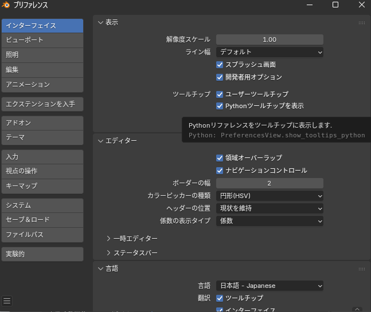Open the 言語 language dropdown
Image resolution: width=371 pixels, height=312 pixels.
[x=270, y=286]
